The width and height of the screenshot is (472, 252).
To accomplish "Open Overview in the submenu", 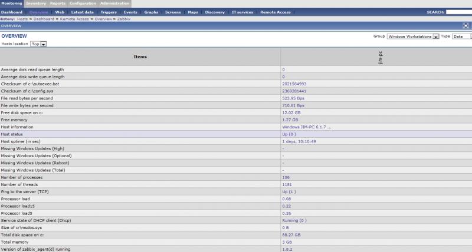I will (x=38, y=12).
